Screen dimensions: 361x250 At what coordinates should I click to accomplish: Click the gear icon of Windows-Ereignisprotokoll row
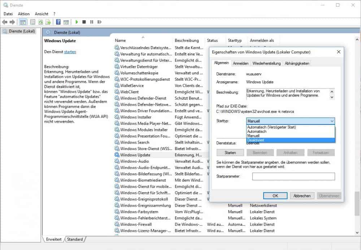(x=117, y=199)
